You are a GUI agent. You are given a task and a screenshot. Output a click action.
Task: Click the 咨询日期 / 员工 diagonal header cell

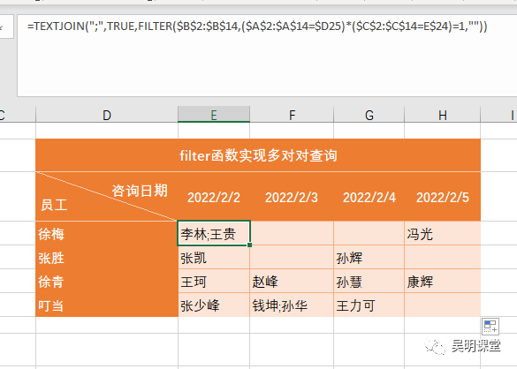pos(107,196)
